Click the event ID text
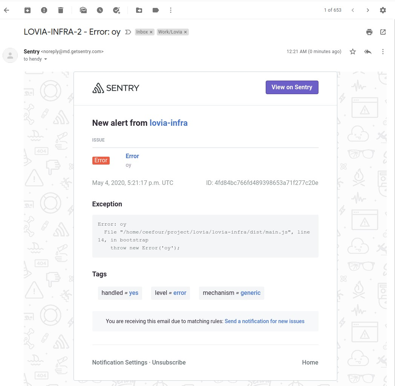 click(x=262, y=183)
